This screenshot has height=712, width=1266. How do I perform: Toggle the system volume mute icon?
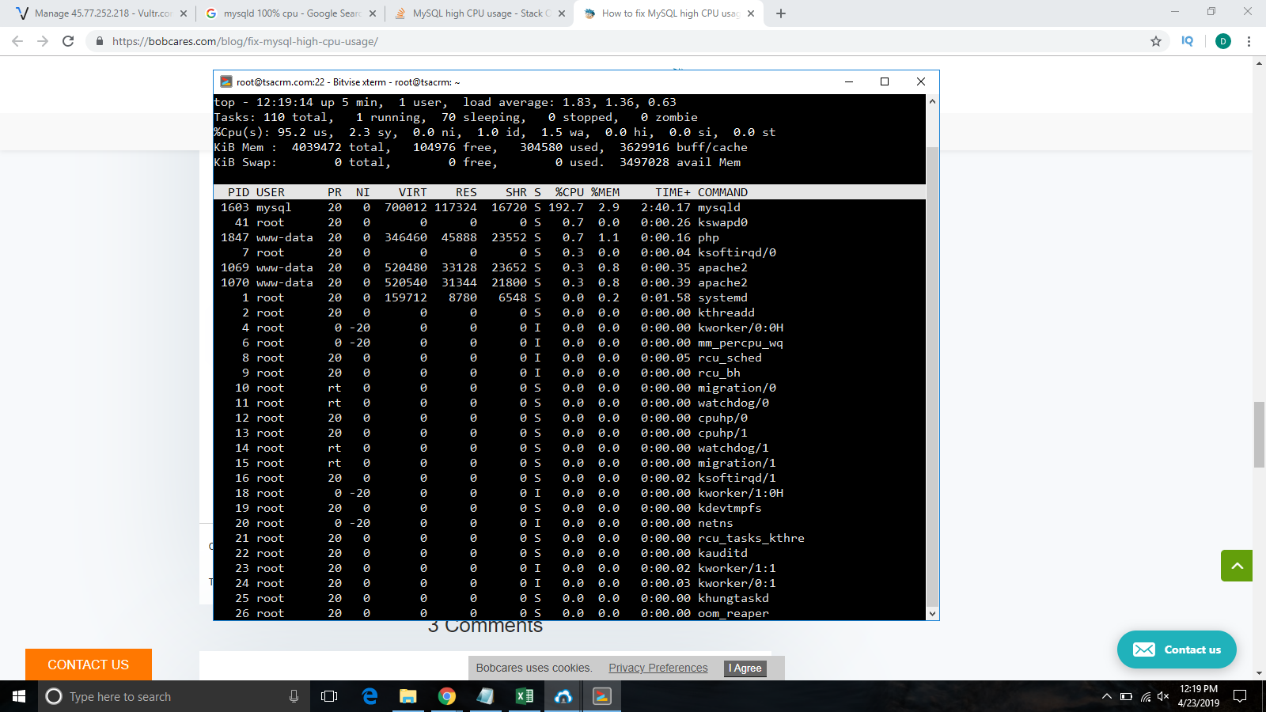(1162, 696)
